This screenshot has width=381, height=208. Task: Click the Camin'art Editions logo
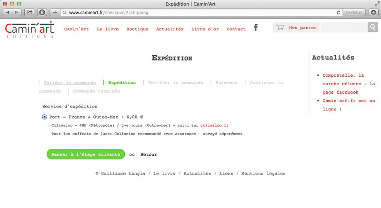tap(30, 30)
